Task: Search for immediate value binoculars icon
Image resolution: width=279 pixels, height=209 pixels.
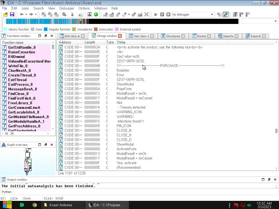Action: pos(44,14)
